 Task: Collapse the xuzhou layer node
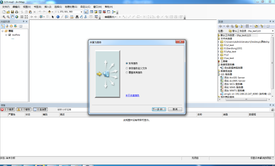pyautogui.click(x=6, y=35)
